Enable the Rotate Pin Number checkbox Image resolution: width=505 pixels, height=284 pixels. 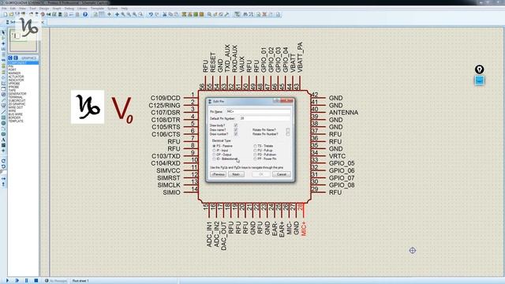[x=287, y=134]
